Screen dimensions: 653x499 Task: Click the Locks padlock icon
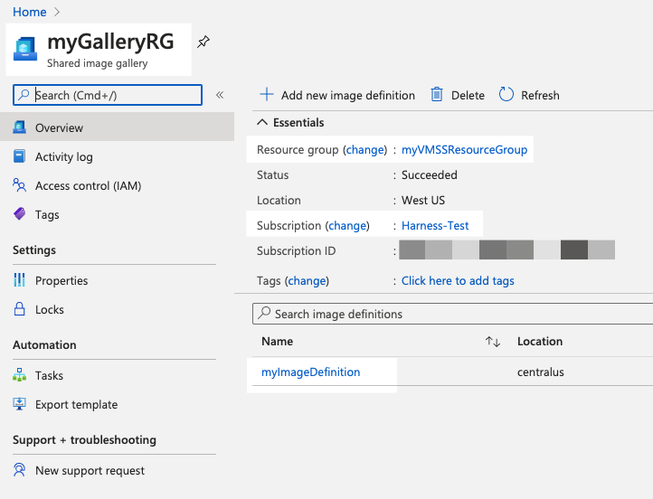(x=20, y=309)
